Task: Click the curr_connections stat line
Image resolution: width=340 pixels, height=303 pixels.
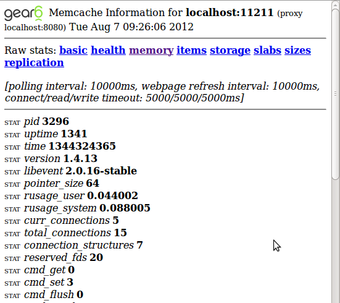Action: point(62,221)
